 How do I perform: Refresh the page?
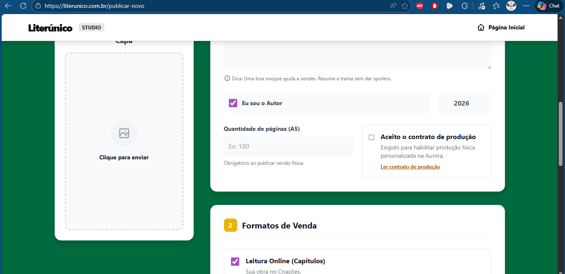23,6
